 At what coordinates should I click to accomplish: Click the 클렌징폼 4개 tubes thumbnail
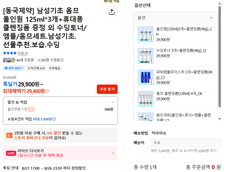point(146,99)
